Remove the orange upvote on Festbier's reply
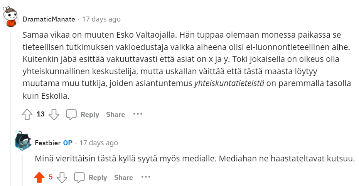This screenshot has height=186, width=359. tap(39, 177)
